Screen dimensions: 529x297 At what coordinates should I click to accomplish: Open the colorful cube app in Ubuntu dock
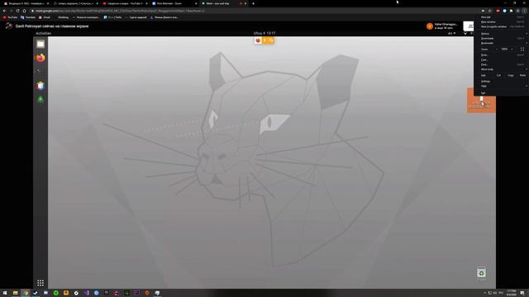pyautogui.click(x=41, y=86)
